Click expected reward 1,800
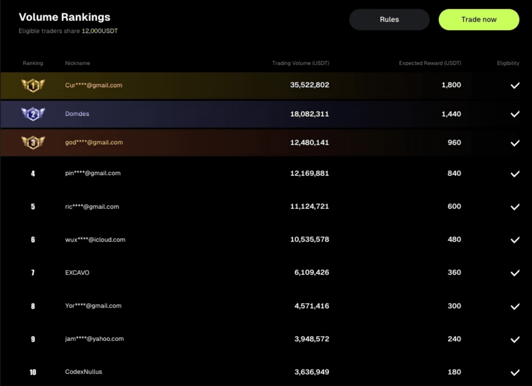 (451, 85)
